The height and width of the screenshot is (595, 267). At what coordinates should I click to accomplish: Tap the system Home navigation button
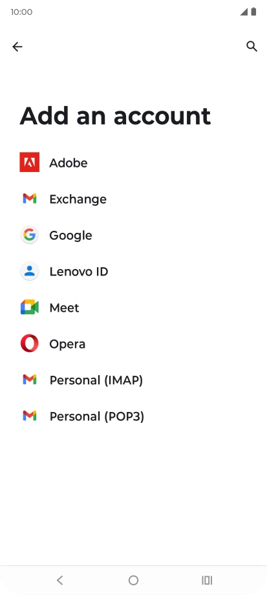133,580
